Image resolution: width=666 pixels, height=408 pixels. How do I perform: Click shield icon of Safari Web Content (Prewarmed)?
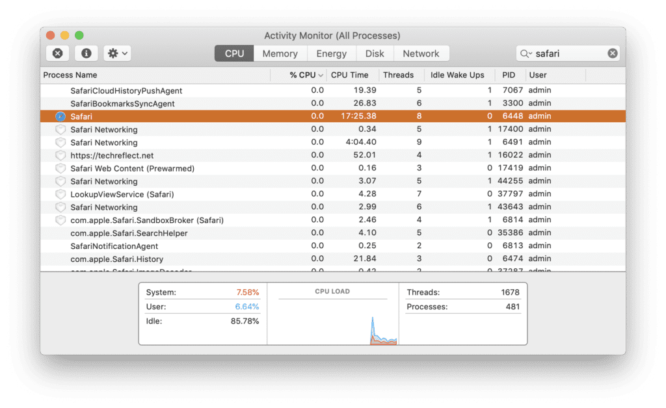(60, 168)
